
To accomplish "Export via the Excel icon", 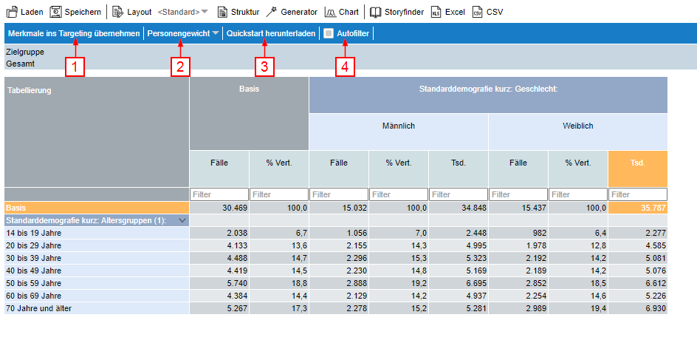I will pyautogui.click(x=436, y=12).
